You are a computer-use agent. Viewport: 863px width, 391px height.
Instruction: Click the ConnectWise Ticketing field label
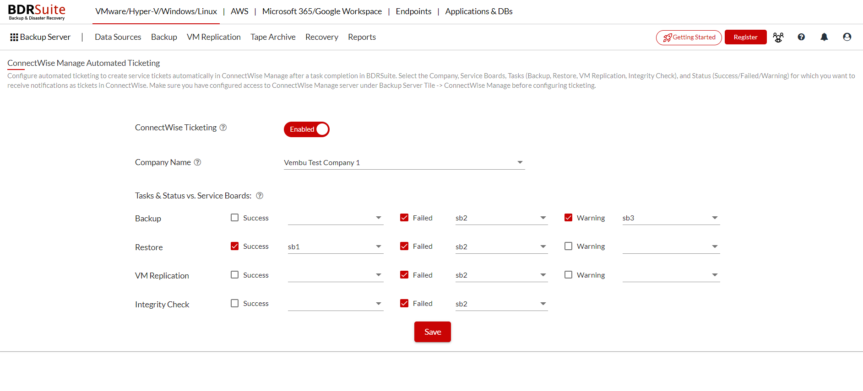176,128
